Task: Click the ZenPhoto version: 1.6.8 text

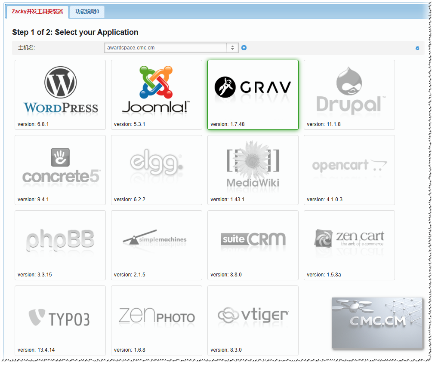Action: 130,350
